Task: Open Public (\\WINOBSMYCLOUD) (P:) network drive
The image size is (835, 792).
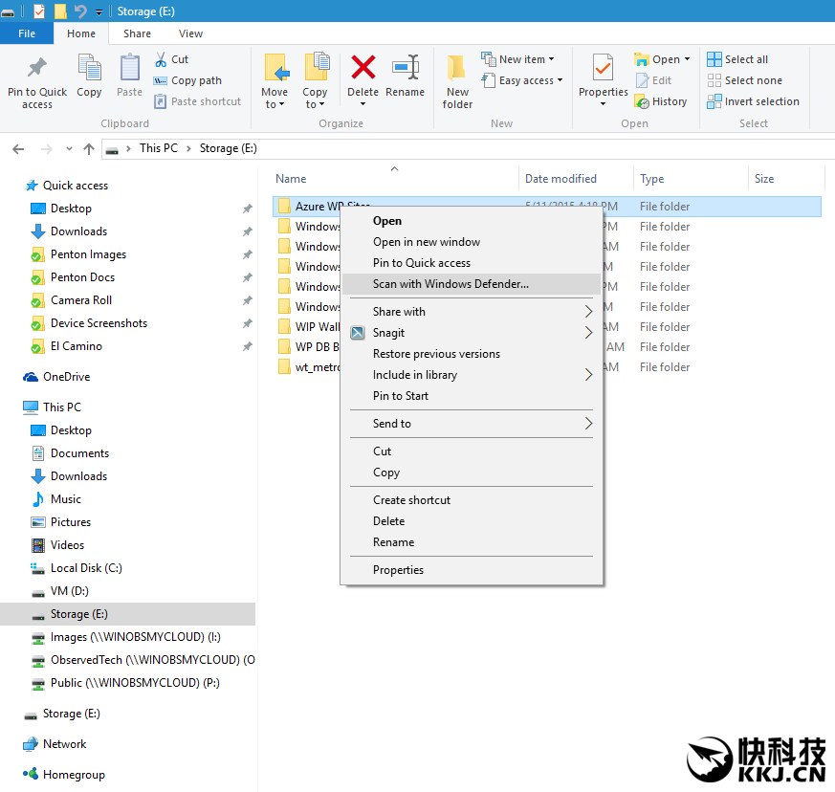Action: pyautogui.click(x=125, y=683)
